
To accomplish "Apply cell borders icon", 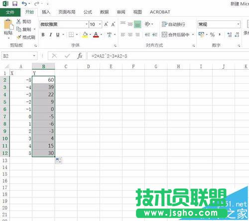I will (71, 35).
